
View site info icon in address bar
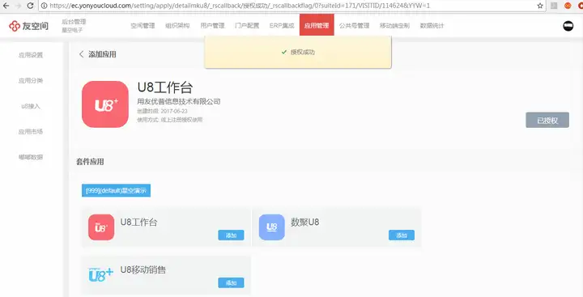(44, 6)
